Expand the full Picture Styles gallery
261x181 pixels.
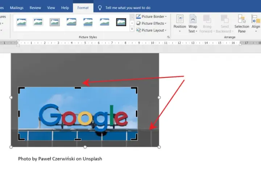click(132, 29)
